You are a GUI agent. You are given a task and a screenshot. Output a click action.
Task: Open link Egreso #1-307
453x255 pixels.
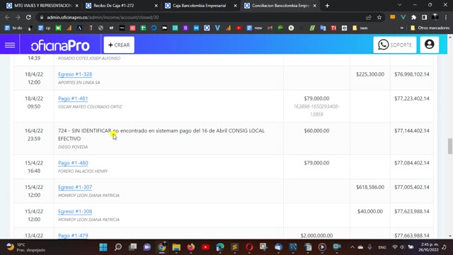pos(75,187)
